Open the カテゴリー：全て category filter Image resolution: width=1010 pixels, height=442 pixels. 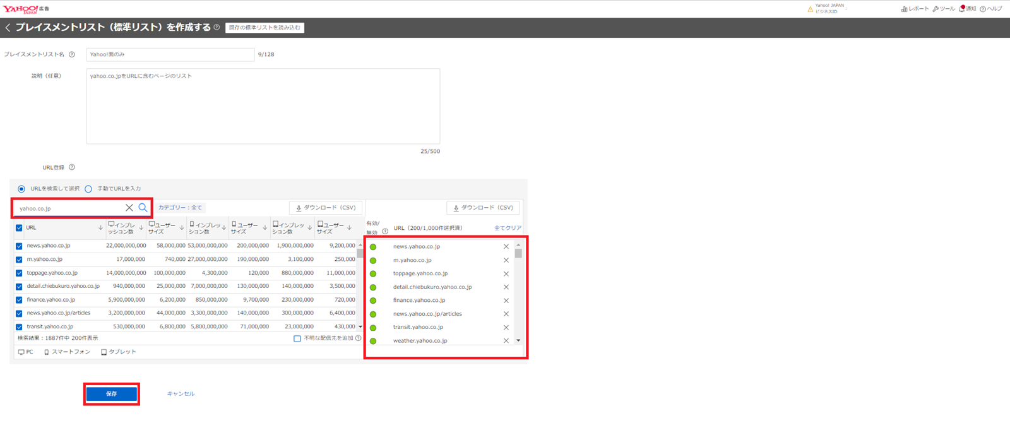181,208
